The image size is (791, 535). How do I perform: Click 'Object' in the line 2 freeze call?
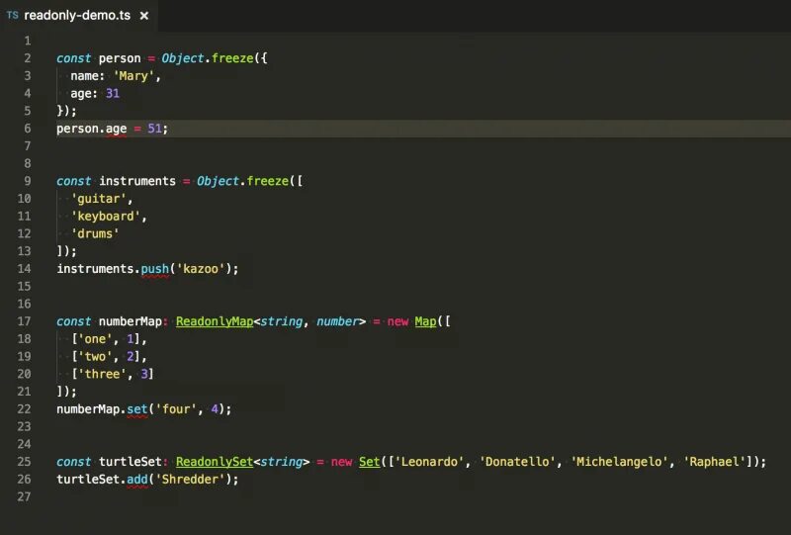pyautogui.click(x=183, y=58)
